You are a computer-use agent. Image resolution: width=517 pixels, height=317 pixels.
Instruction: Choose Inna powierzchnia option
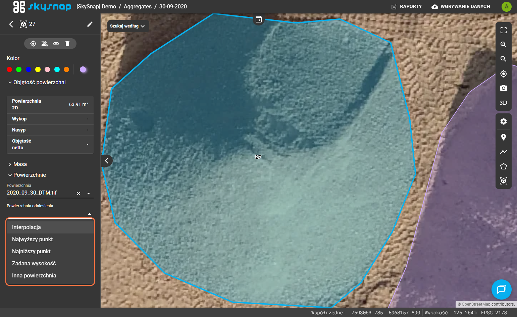[x=50, y=276]
